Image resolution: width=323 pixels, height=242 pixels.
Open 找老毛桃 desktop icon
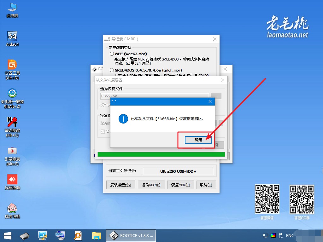12,210
